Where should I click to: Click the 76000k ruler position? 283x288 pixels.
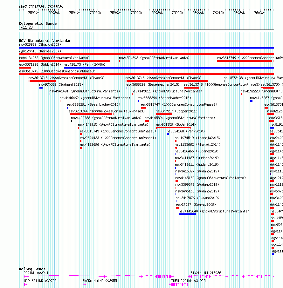[x=198, y=13]
